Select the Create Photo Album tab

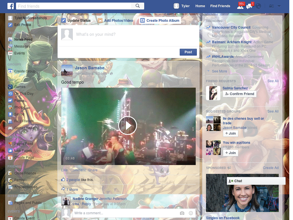pyautogui.click(x=160, y=21)
